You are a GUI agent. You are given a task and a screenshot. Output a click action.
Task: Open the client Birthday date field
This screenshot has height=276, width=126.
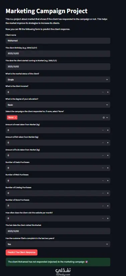[58, 54]
